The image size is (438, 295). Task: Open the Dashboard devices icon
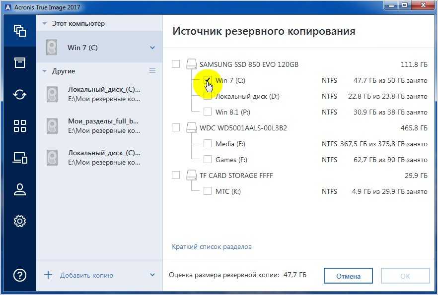(19, 158)
